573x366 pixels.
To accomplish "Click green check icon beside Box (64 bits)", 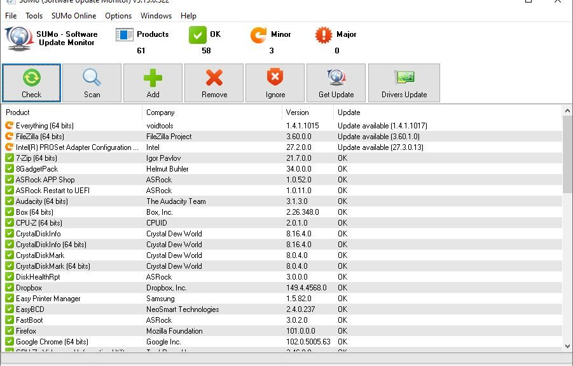I will pos(9,212).
